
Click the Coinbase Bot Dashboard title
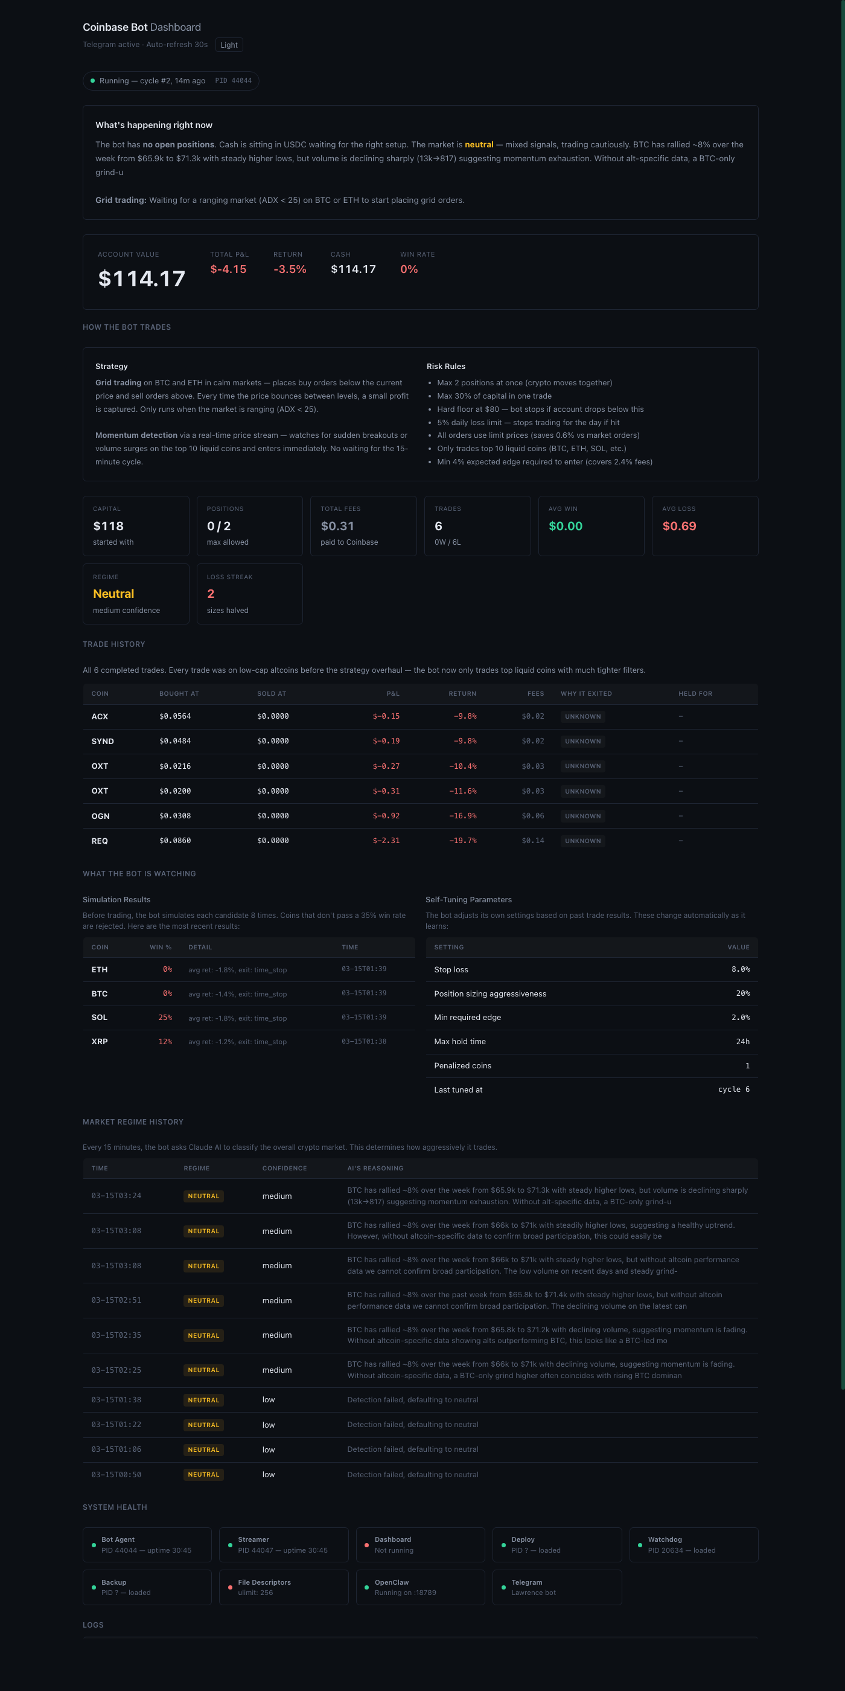tap(142, 27)
